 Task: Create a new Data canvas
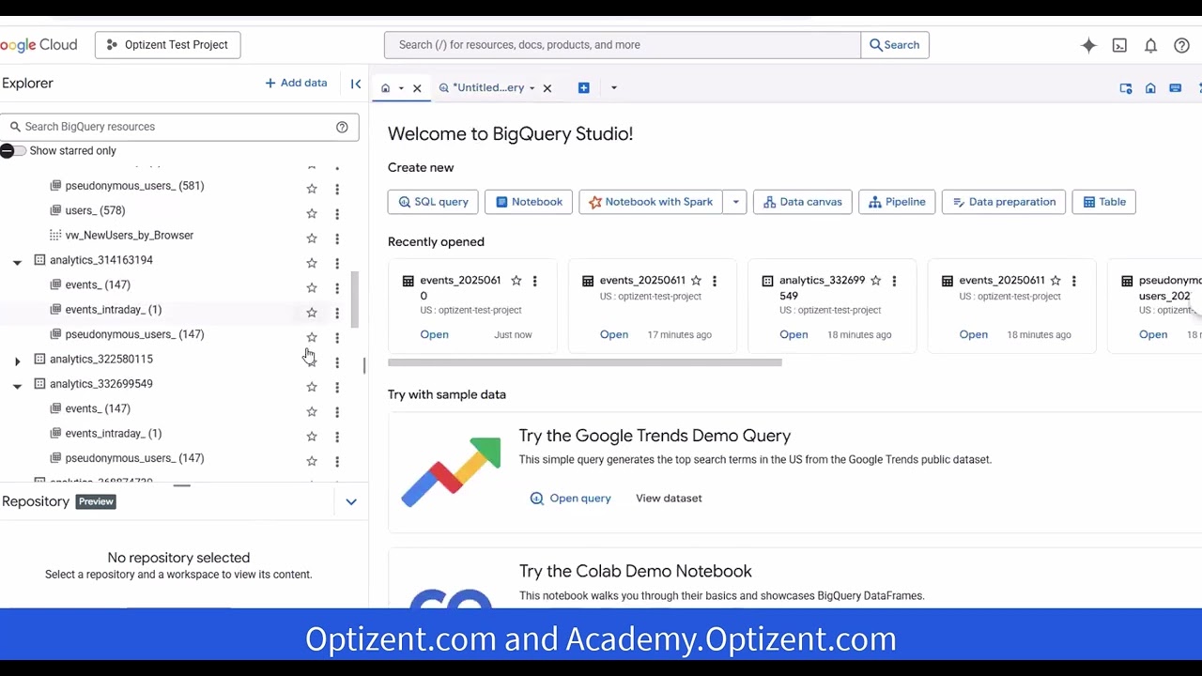803,202
